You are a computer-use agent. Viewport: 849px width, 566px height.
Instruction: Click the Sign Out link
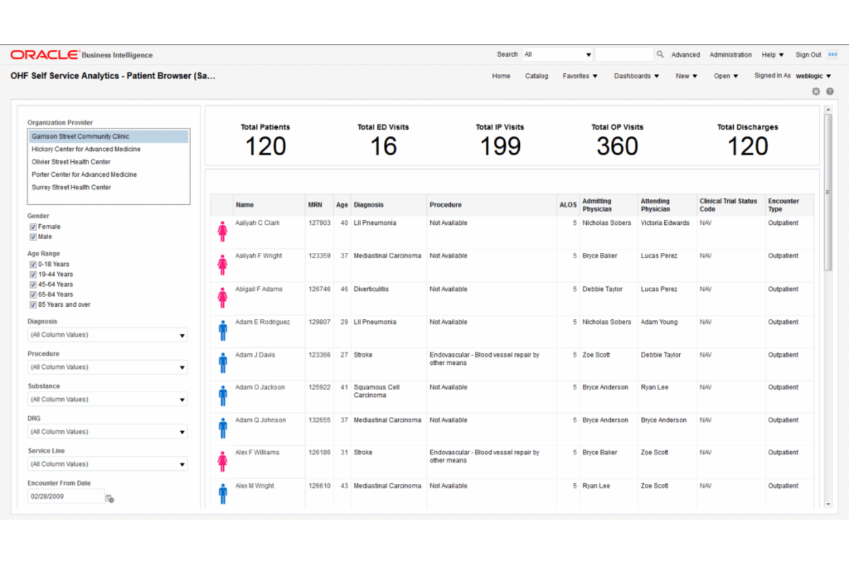tap(808, 55)
